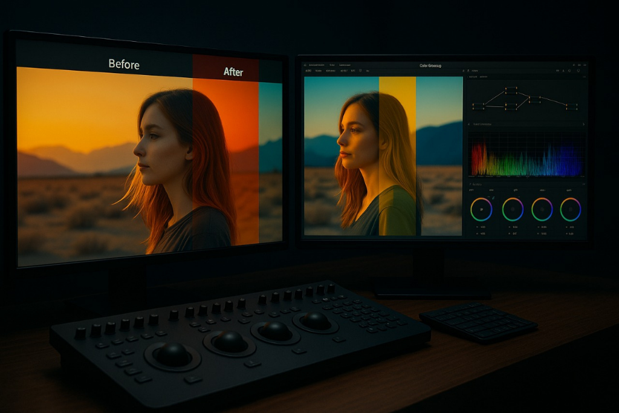Select the app logo icon at top left

pos(305,65)
